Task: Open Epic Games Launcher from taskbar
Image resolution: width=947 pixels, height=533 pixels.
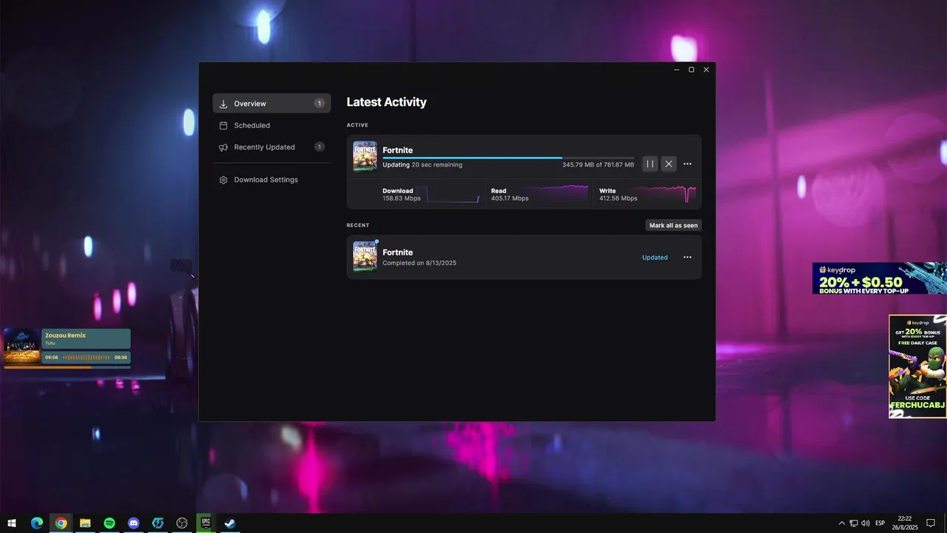Action: point(206,523)
